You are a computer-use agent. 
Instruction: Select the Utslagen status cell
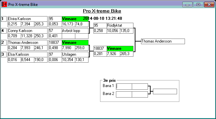click(75, 54)
